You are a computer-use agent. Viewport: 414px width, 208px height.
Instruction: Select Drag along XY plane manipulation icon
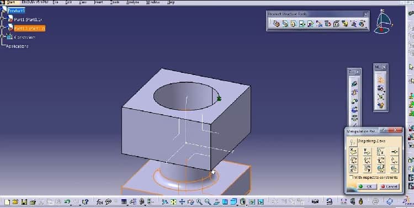coord(353,160)
